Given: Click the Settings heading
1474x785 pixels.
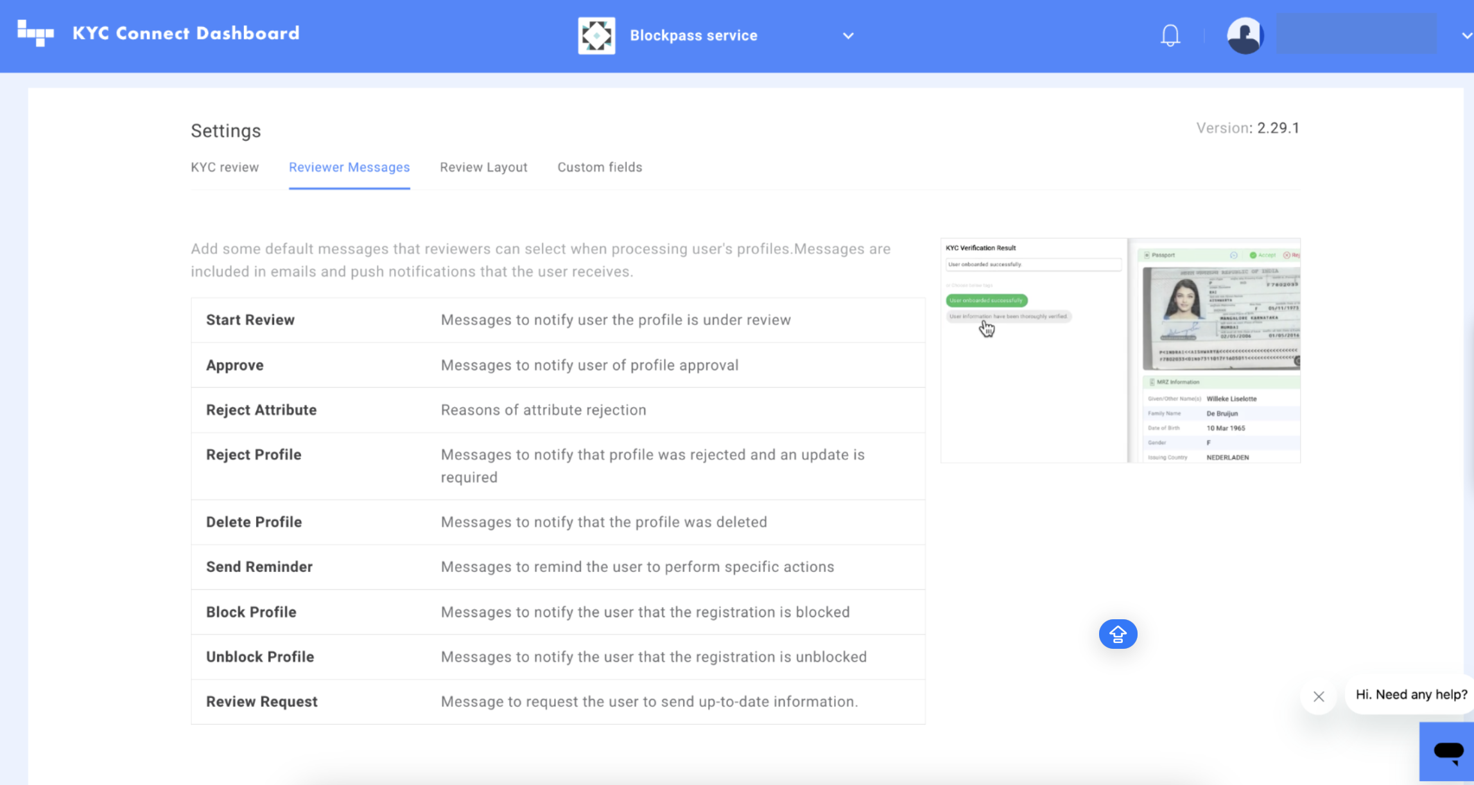Looking at the screenshot, I should (x=226, y=130).
